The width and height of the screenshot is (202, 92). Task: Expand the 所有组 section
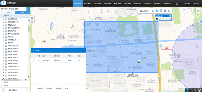pos(2,82)
